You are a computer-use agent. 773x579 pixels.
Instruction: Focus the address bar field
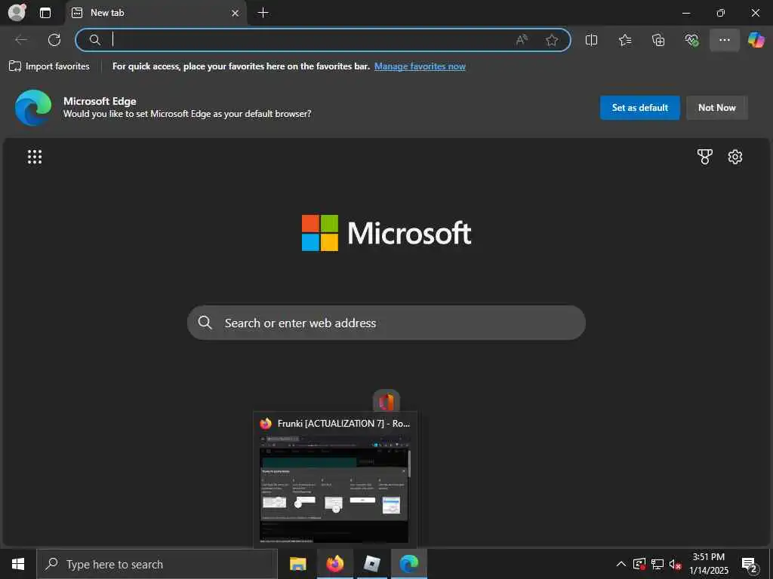click(x=323, y=40)
